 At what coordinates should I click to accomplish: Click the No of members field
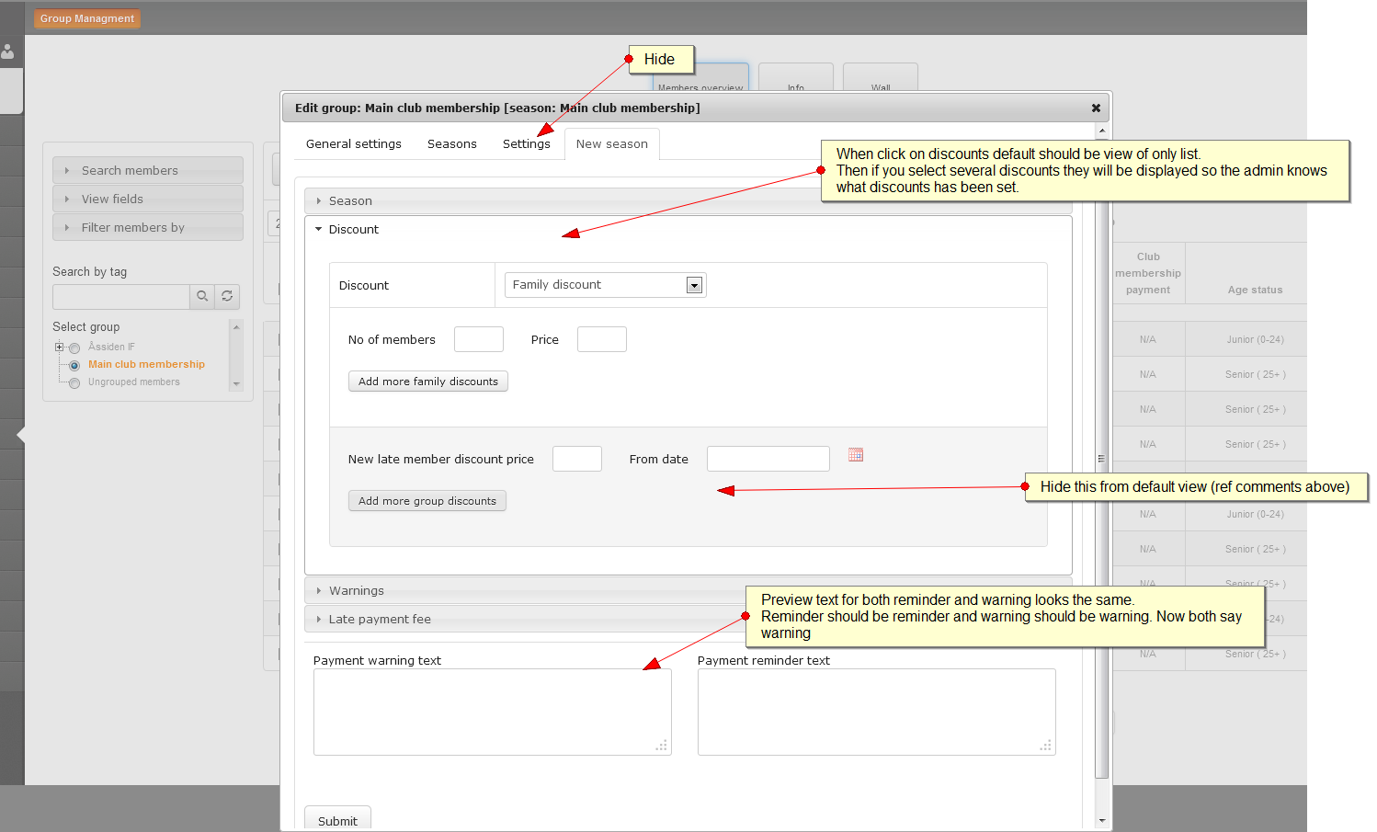pyautogui.click(x=479, y=339)
